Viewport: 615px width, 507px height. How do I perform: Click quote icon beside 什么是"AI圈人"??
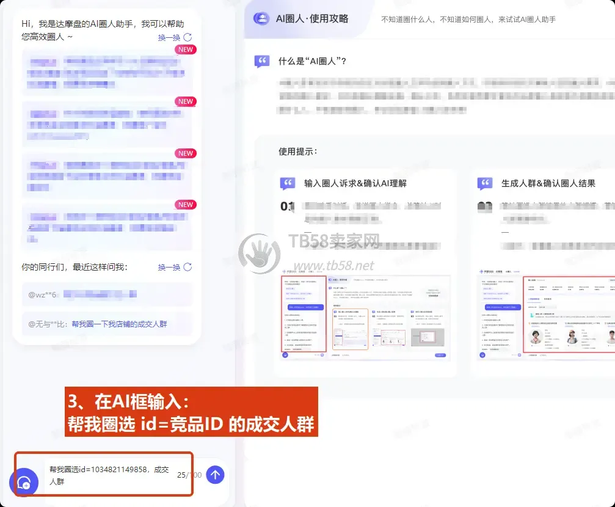click(261, 61)
